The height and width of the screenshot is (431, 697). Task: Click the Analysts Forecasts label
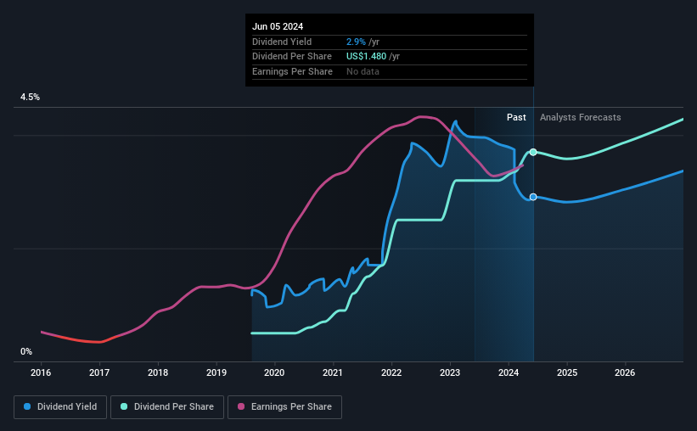pyautogui.click(x=580, y=117)
